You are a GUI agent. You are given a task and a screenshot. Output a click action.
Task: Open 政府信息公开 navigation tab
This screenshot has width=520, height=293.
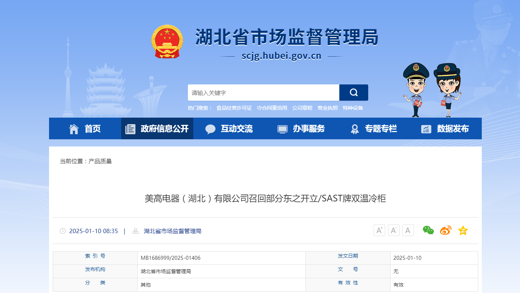click(157, 129)
